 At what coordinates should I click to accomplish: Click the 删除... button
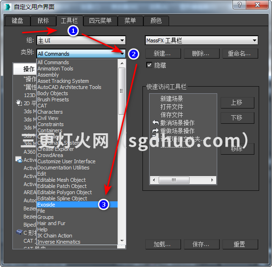(201, 53)
